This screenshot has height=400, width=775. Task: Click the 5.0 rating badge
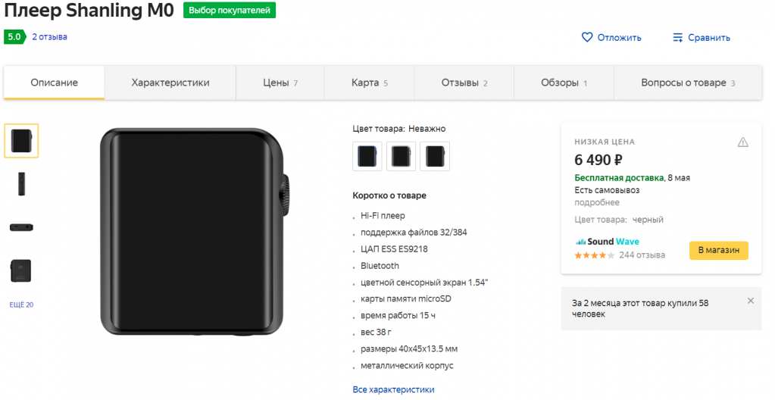14,36
